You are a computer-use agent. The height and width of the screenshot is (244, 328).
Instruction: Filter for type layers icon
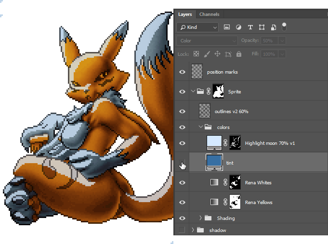(250, 27)
